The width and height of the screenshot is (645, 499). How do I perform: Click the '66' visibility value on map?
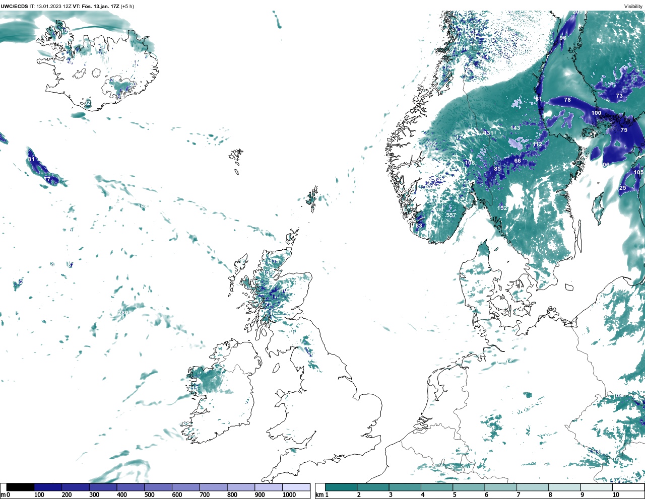[518, 161]
